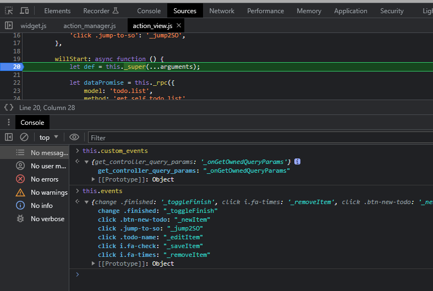
Task: Filter by No verbose sidebar item
Action: tap(35, 219)
